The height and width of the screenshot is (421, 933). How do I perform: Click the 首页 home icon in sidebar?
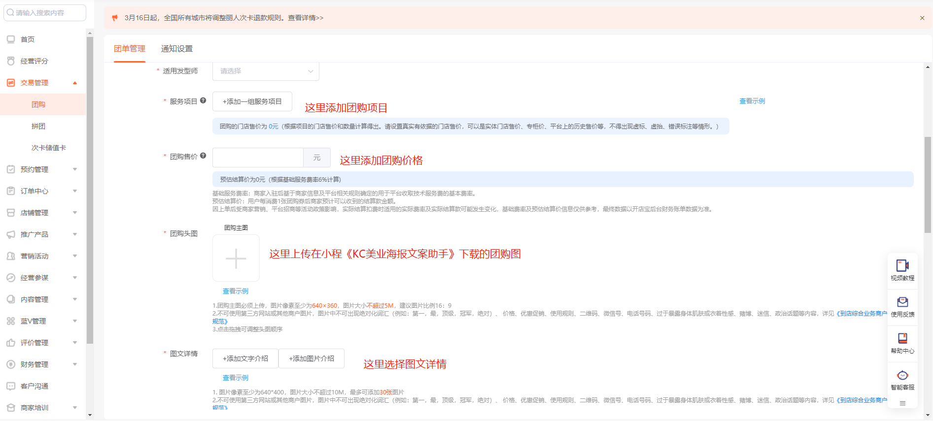point(11,39)
